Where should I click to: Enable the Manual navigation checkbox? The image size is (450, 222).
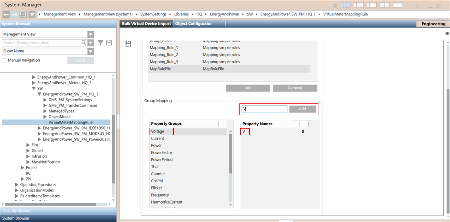[x=4, y=60]
